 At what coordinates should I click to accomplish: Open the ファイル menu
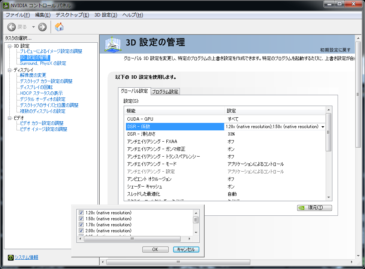click(x=18, y=15)
